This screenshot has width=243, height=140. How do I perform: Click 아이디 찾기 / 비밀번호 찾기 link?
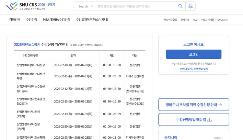tap(194, 69)
